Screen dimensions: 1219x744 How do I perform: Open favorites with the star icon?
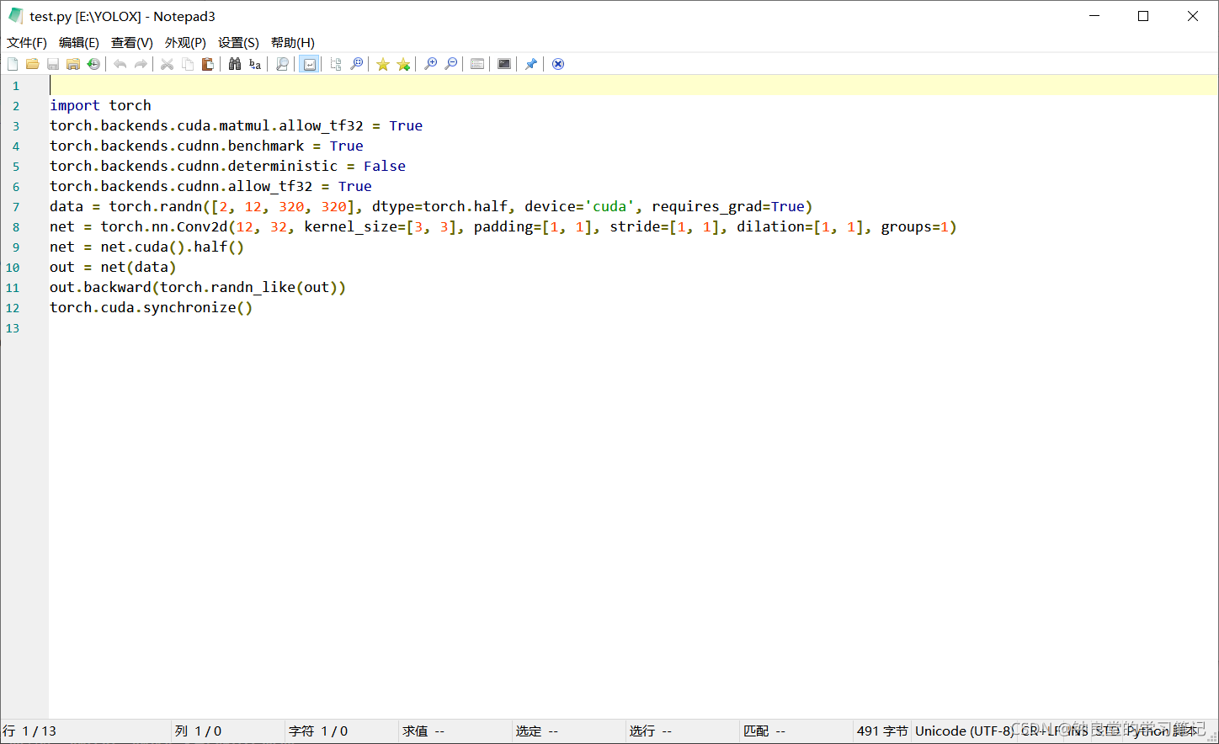click(x=383, y=64)
